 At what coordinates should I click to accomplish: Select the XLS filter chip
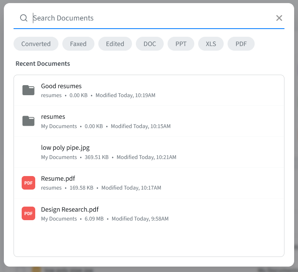point(211,44)
